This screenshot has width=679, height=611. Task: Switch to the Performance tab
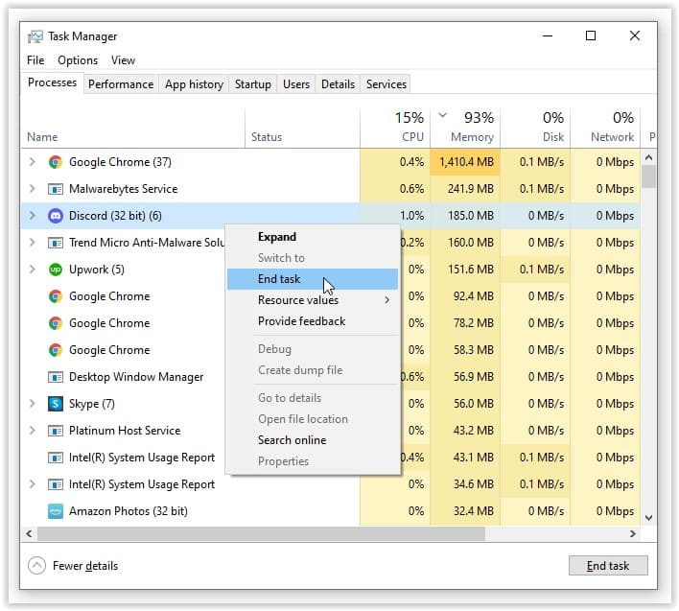pyautogui.click(x=121, y=84)
